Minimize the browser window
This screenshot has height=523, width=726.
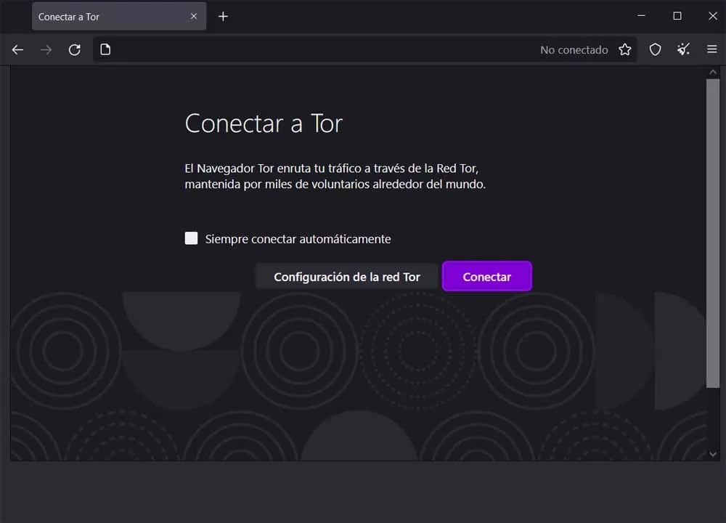pos(641,16)
